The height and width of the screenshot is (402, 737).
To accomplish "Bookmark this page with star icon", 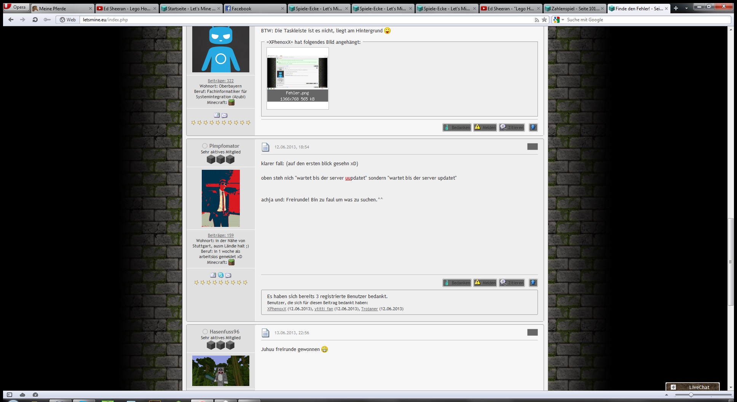I will click(x=544, y=20).
